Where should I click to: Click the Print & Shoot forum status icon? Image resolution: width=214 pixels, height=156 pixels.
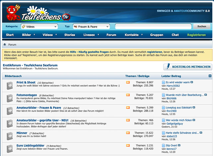point(10,85)
